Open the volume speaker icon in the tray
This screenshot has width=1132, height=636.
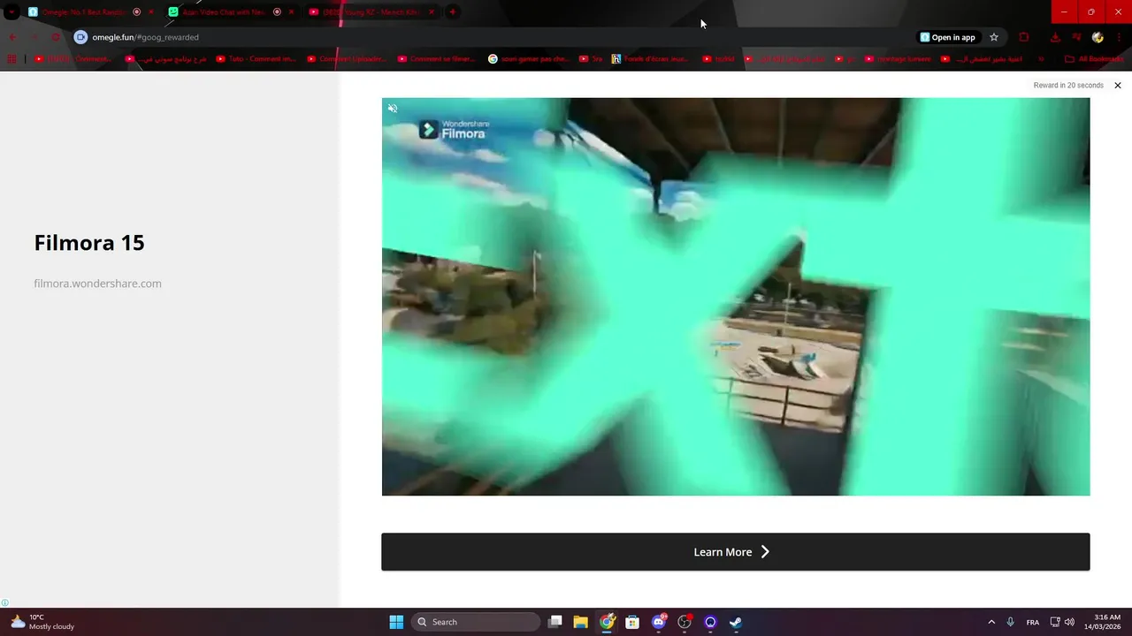pos(1069,622)
